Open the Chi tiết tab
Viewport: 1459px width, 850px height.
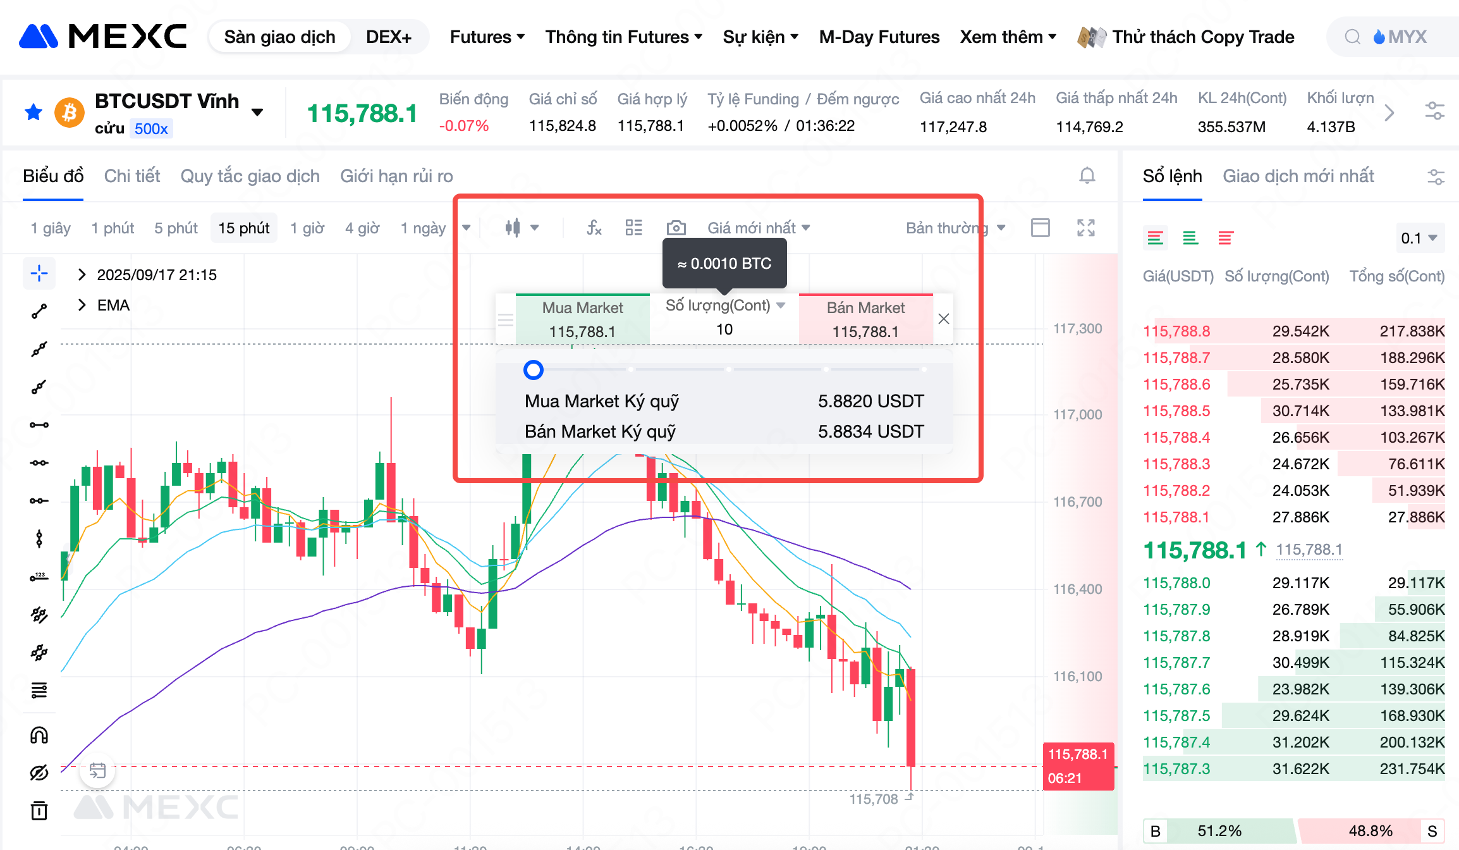tap(131, 176)
